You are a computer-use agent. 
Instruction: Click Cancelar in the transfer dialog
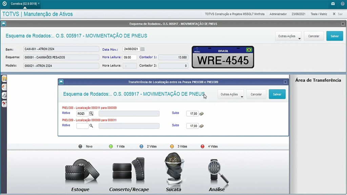(256, 94)
